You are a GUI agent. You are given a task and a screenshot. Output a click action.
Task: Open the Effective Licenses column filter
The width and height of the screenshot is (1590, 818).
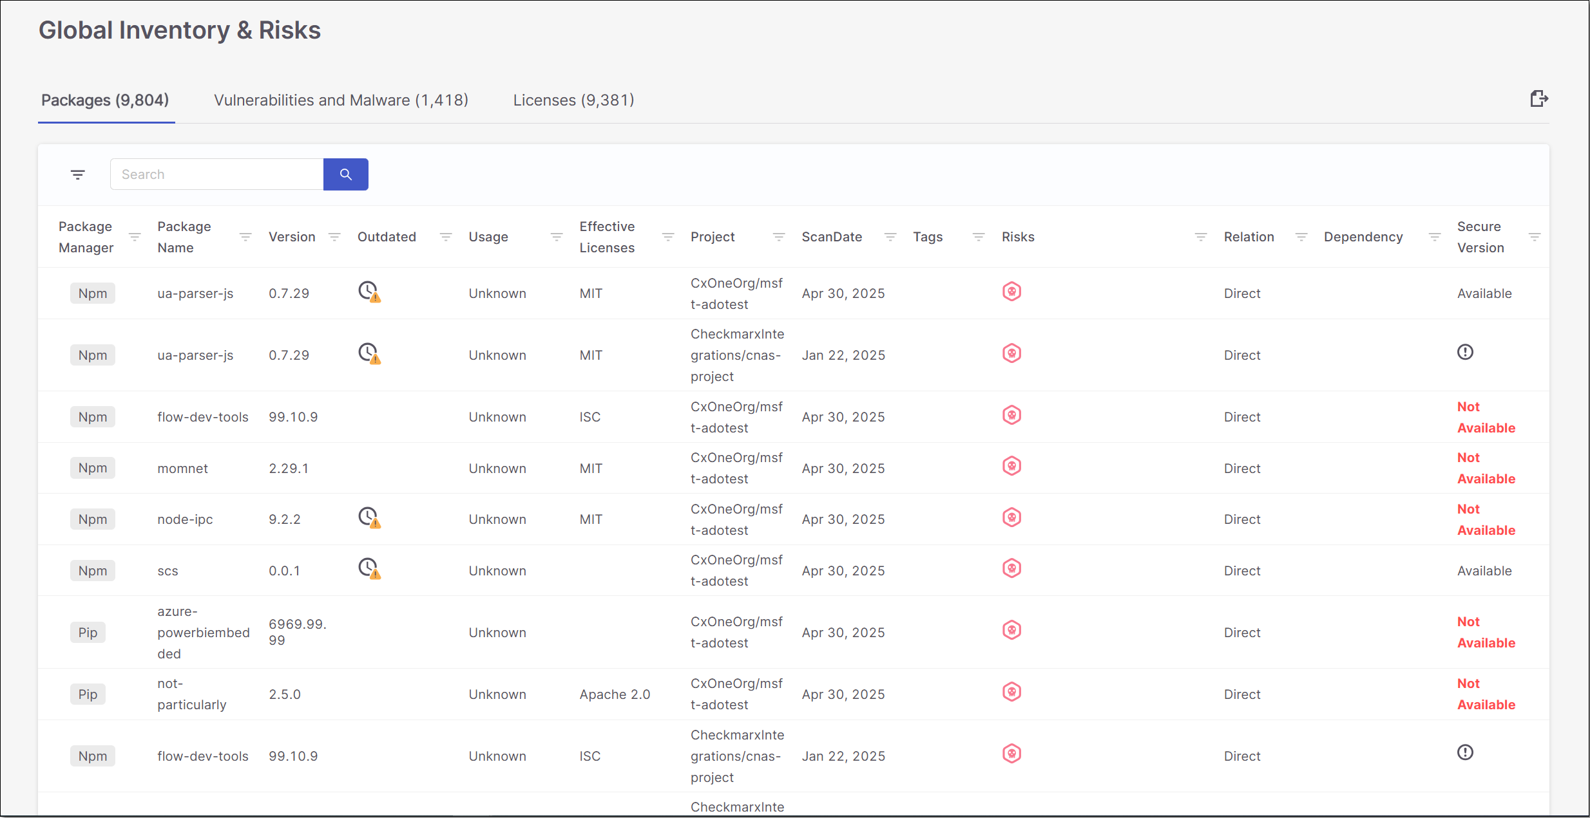668,237
